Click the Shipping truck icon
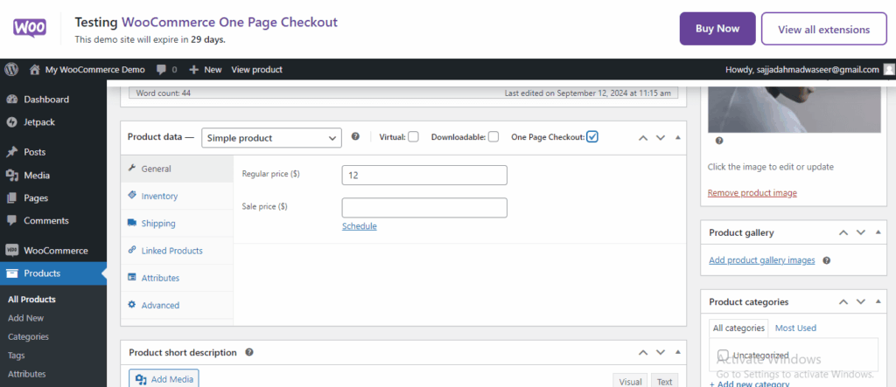896x387 pixels. pos(131,223)
